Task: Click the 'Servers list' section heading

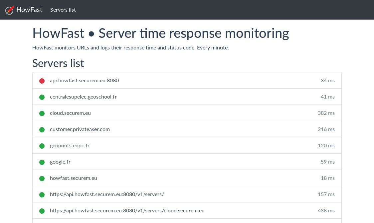Action: 58,63
